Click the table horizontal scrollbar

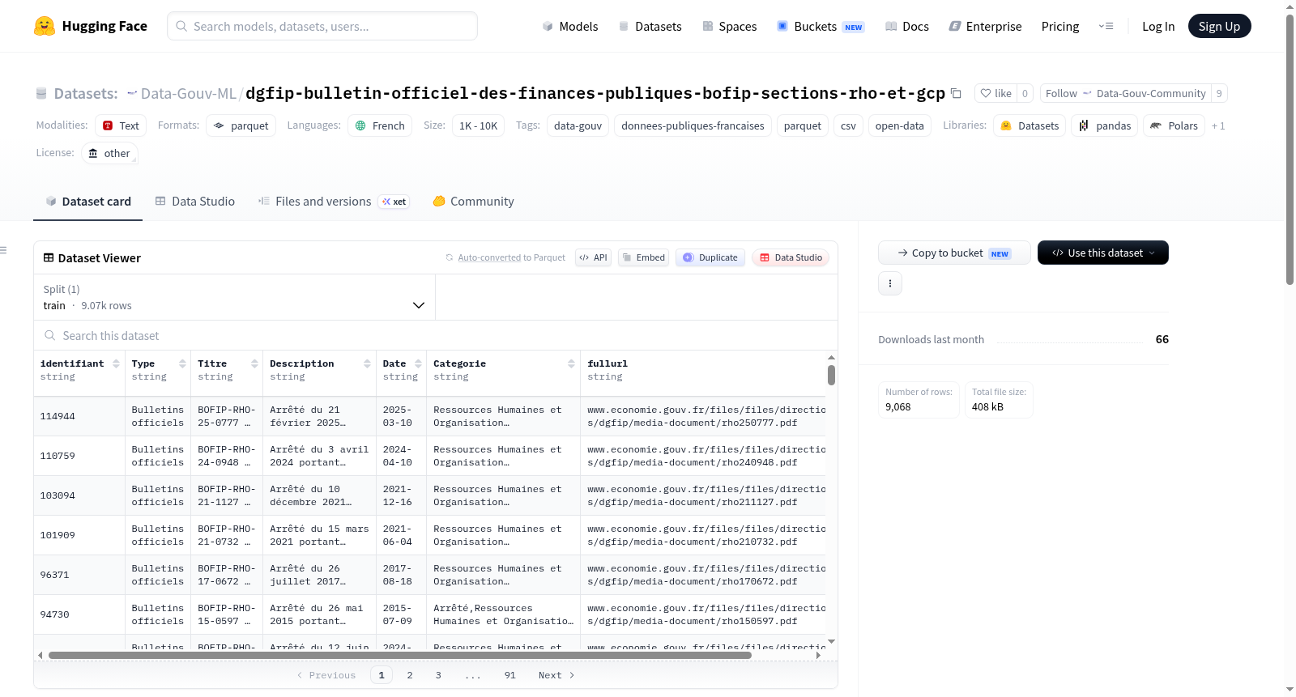(x=400, y=656)
